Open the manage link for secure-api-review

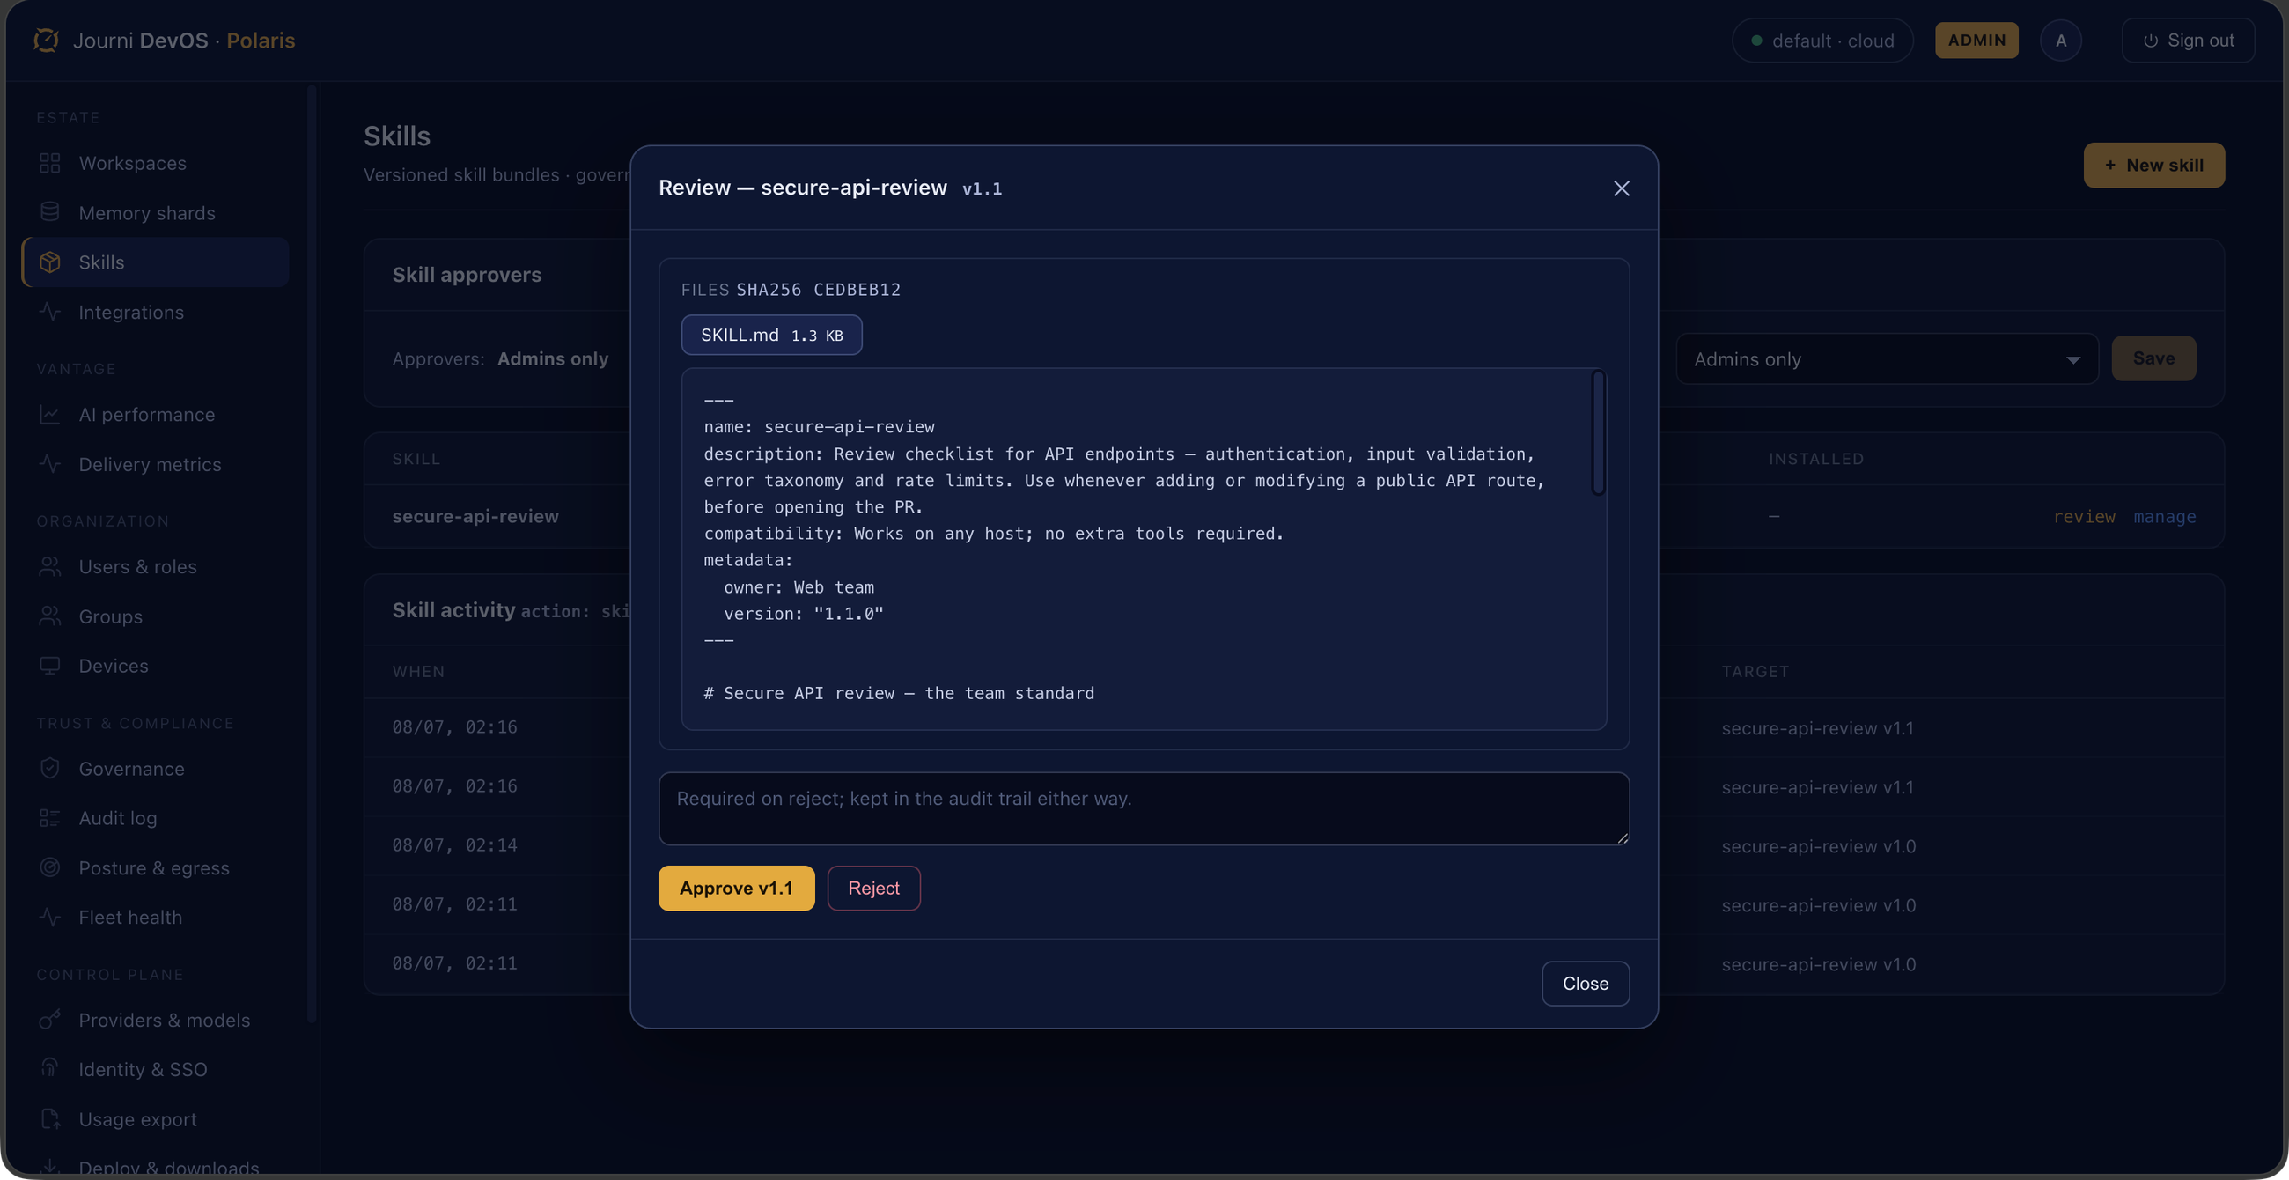coord(2165,516)
